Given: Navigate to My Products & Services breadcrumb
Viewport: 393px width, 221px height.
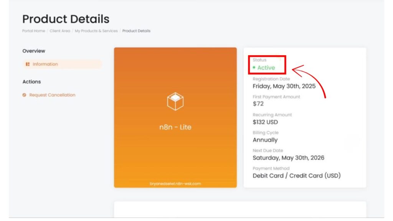Looking at the screenshot, I should pos(96,31).
